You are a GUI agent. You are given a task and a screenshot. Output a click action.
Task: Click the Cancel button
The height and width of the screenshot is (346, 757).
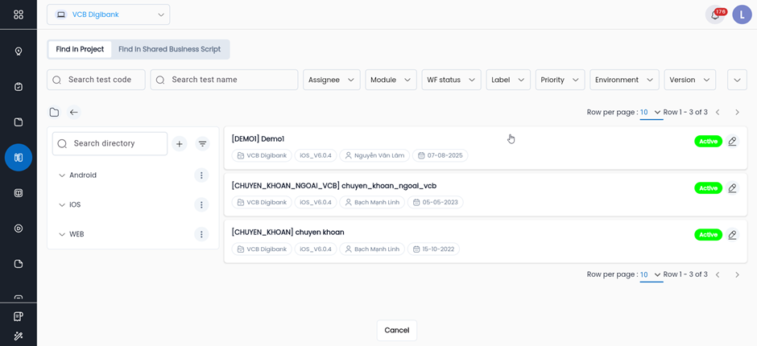click(396, 330)
